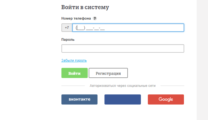Screen dimensions: 208x120
Task: Place cursor inside the phone mask parentheses
Action: click(80, 28)
